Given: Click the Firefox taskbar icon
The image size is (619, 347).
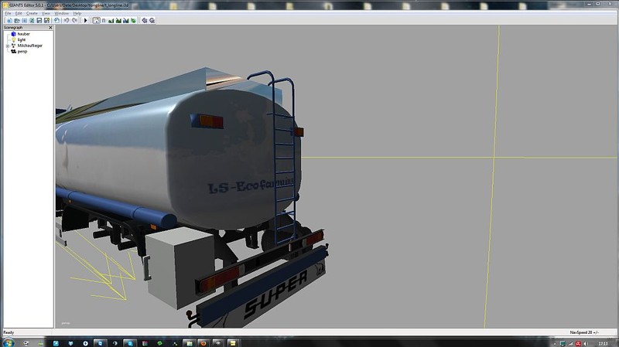Looking at the screenshot, I should click(x=203, y=343).
